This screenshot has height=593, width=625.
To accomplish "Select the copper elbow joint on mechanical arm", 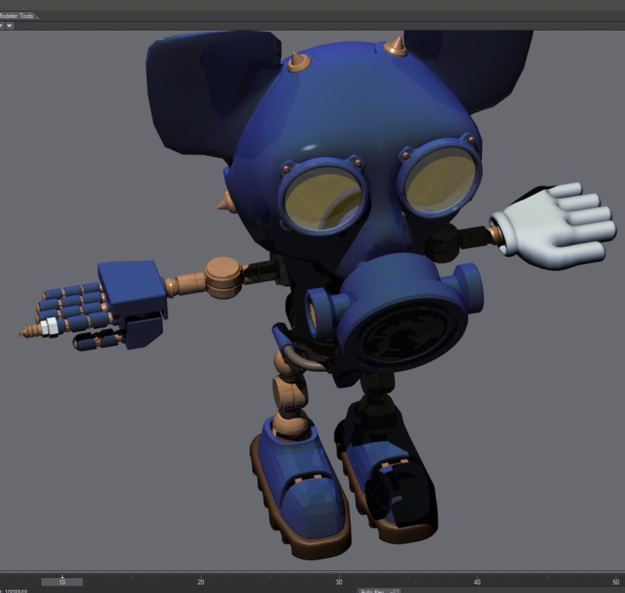I will (223, 276).
